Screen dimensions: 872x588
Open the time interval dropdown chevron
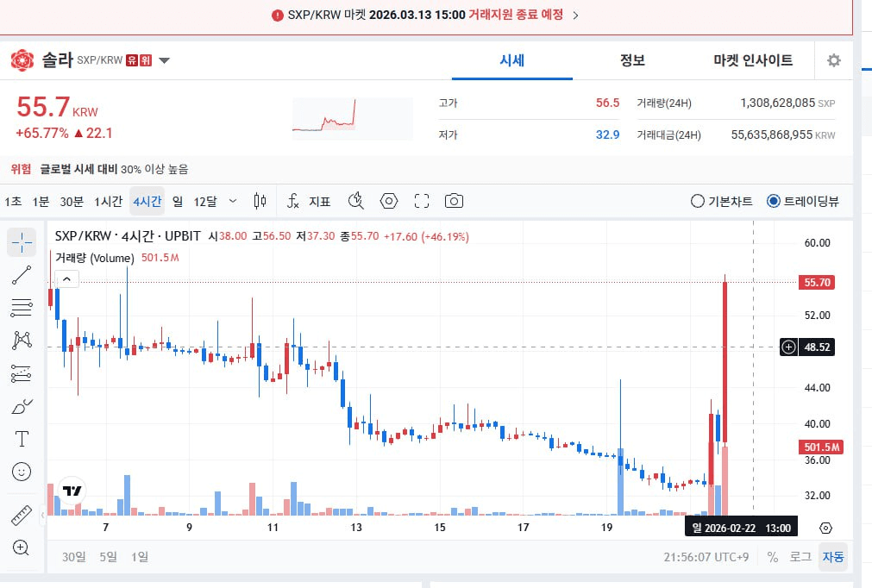pyautogui.click(x=232, y=201)
